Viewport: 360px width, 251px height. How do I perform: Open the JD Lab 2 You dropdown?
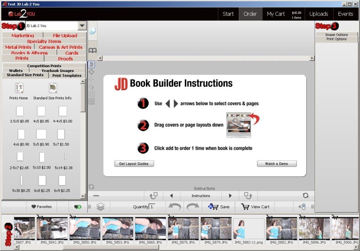(82, 26)
